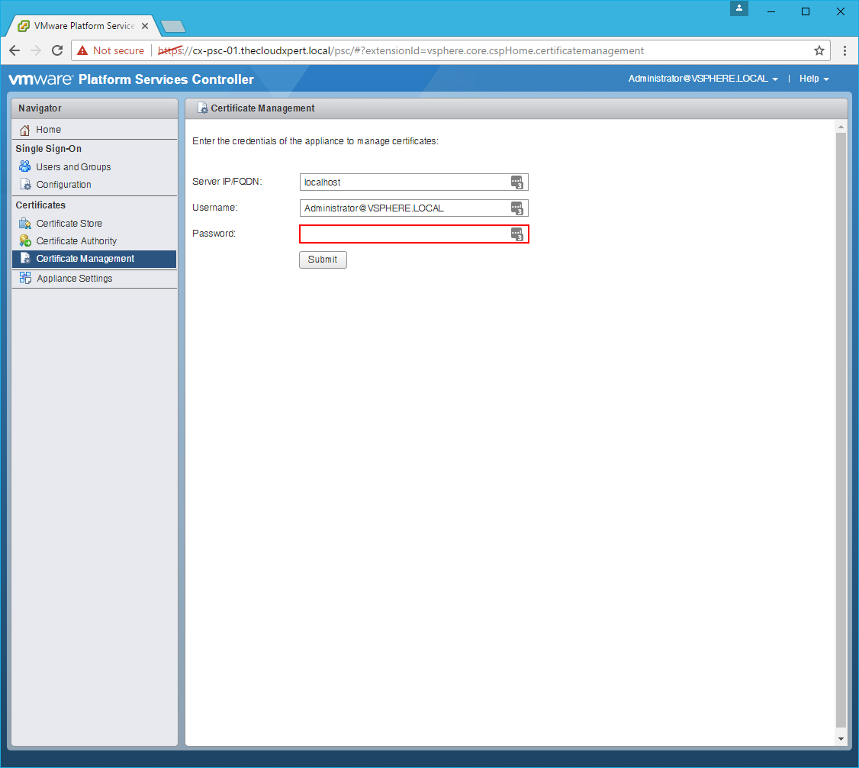This screenshot has width=859, height=768.
Task: Click password manager icon in Username field
Action: pos(517,208)
